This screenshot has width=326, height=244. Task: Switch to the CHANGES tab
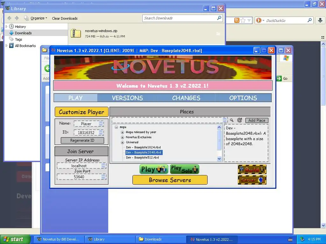tap(186, 98)
